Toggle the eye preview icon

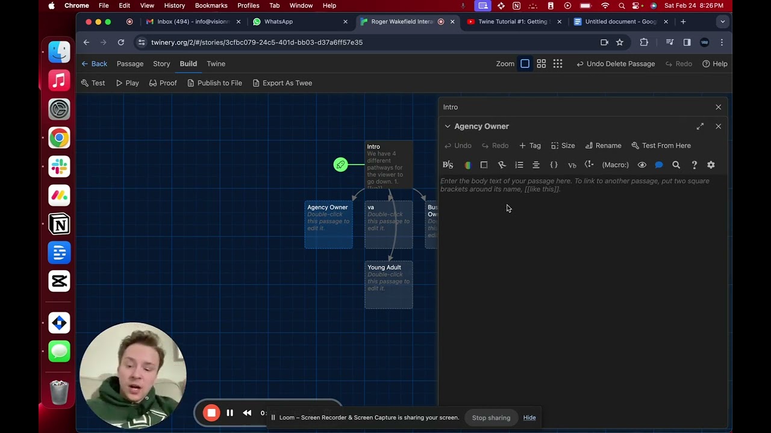pos(642,165)
